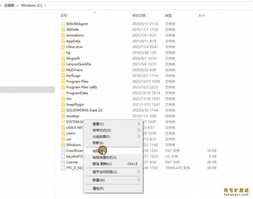This screenshot has width=253, height=199.
Task: Select the ProgramData folder icon
Action: pyautogui.click(x=63, y=93)
